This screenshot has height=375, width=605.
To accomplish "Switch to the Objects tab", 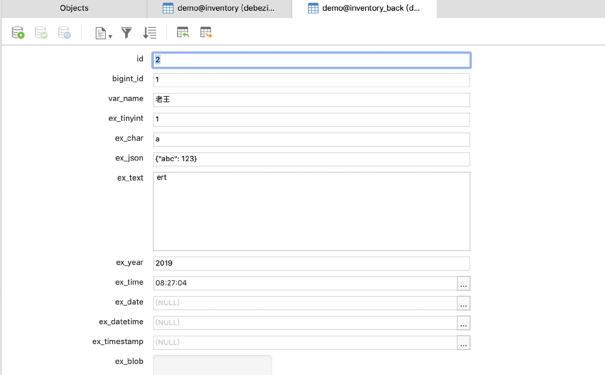I will (74, 8).
